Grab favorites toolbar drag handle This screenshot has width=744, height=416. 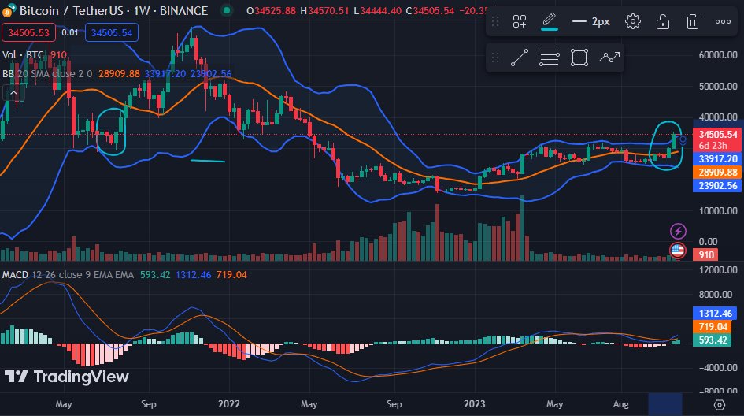pyautogui.click(x=495, y=58)
